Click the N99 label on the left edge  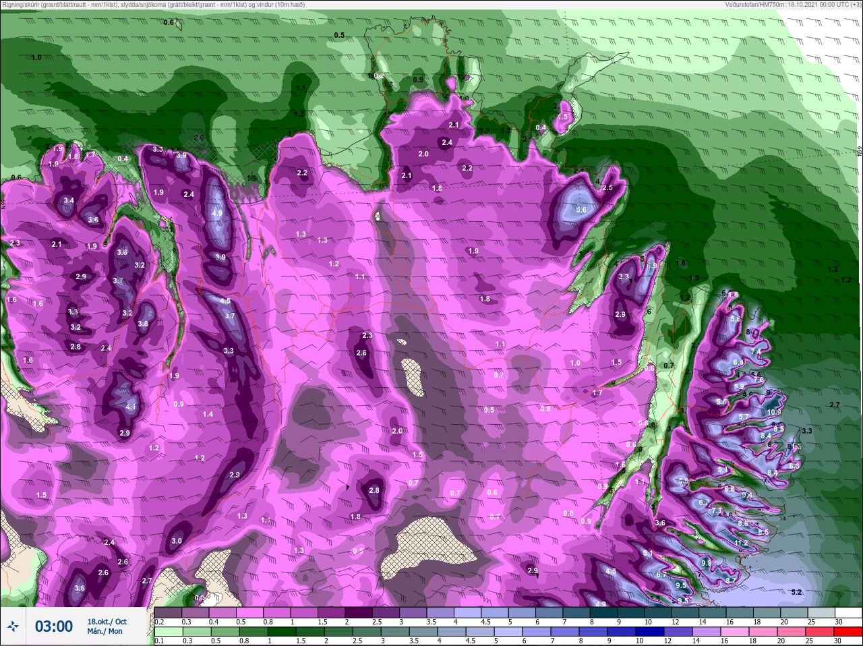(x=3, y=203)
